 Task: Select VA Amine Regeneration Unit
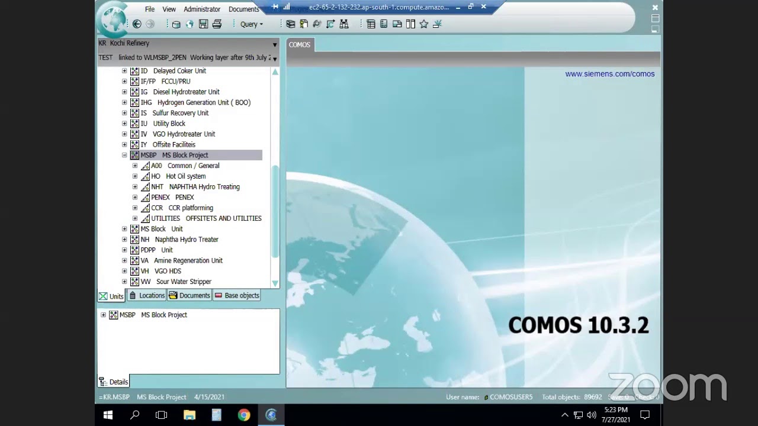coord(181,260)
